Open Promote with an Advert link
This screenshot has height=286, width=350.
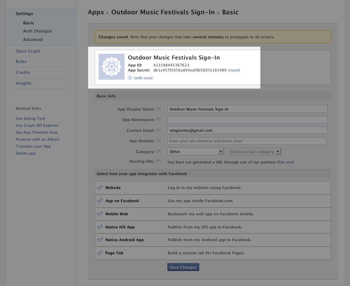pos(38,139)
